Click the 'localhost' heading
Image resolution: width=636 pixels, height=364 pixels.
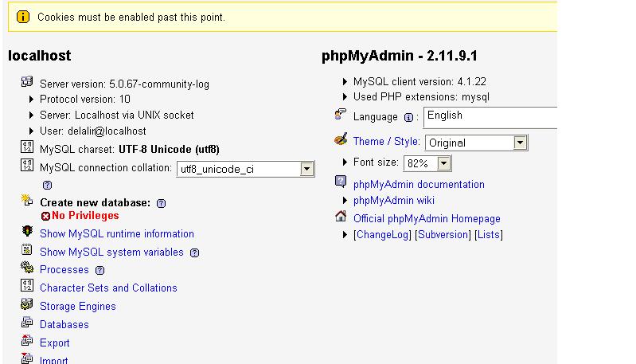40,56
